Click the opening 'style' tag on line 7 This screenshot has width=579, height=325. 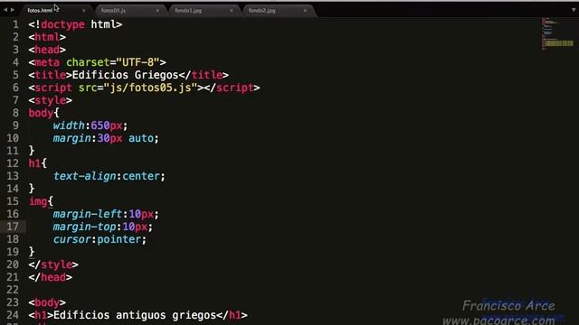point(51,100)
